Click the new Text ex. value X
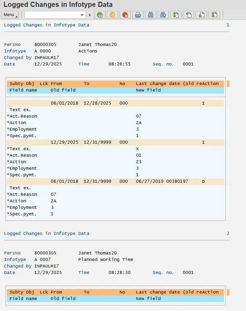The width and height of the screenshot is (246, 311). point(137,149)
